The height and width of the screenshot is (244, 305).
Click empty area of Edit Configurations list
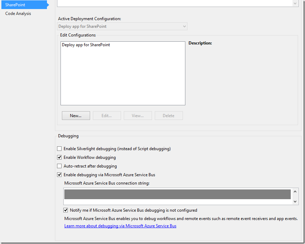pyautogui.click(x=123, y=80)
